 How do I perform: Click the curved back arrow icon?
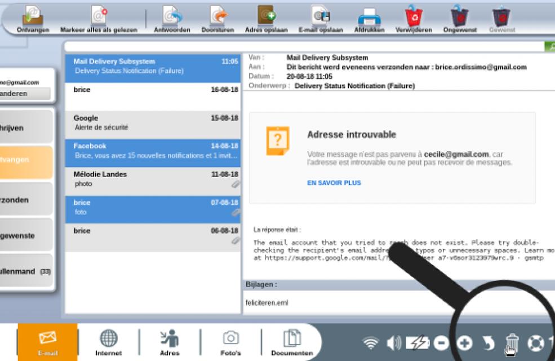489,343
